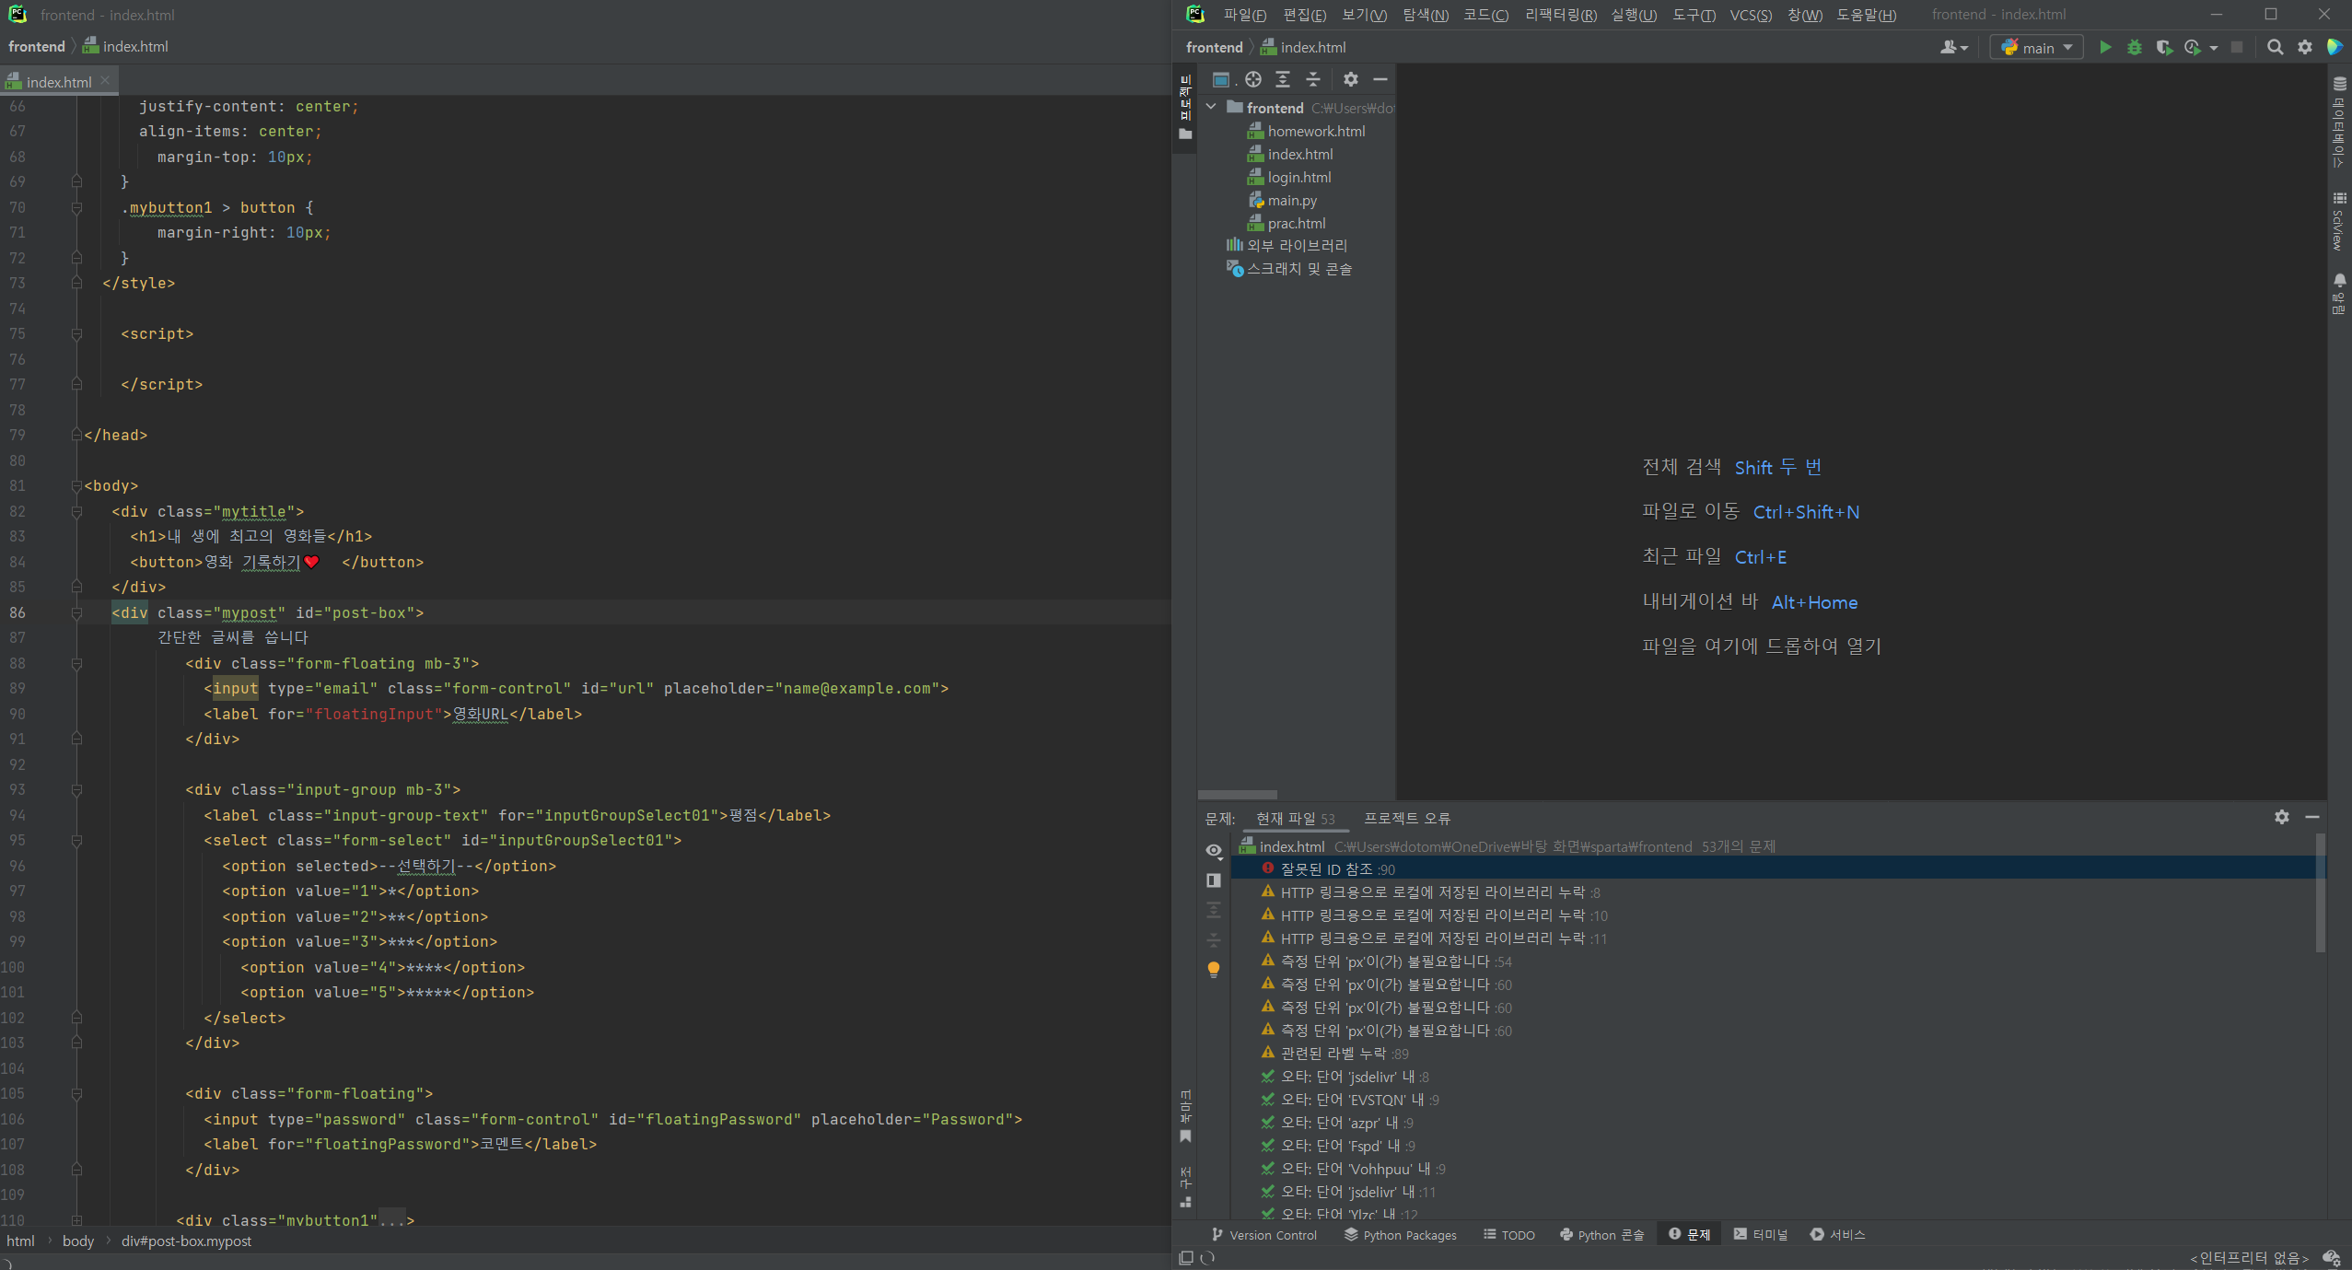Open problems panel options gear

tap(2282, 817)
